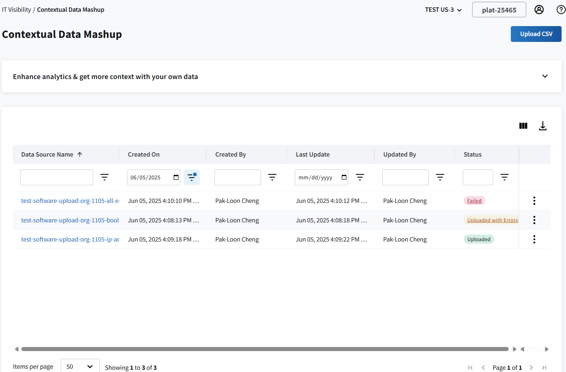Open calendar picker in Last Update filter
Screen dimensions: 566x372
(x=344, y=178)
